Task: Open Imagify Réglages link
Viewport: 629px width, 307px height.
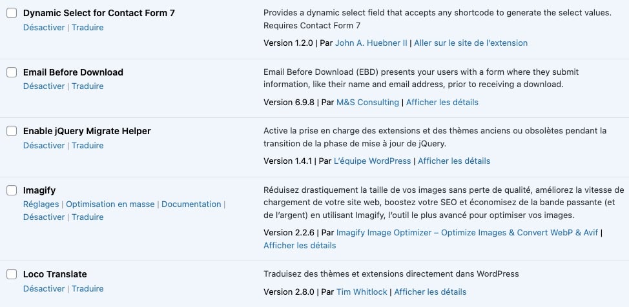Action: (41, 204)
